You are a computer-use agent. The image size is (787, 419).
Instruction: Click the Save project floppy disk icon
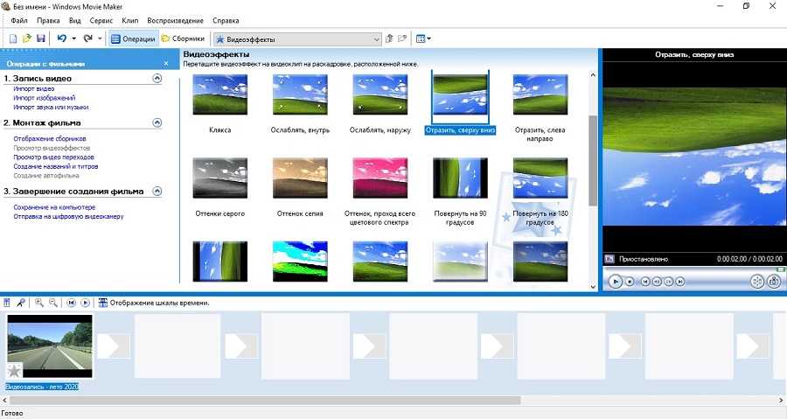(x=40, y=38)
